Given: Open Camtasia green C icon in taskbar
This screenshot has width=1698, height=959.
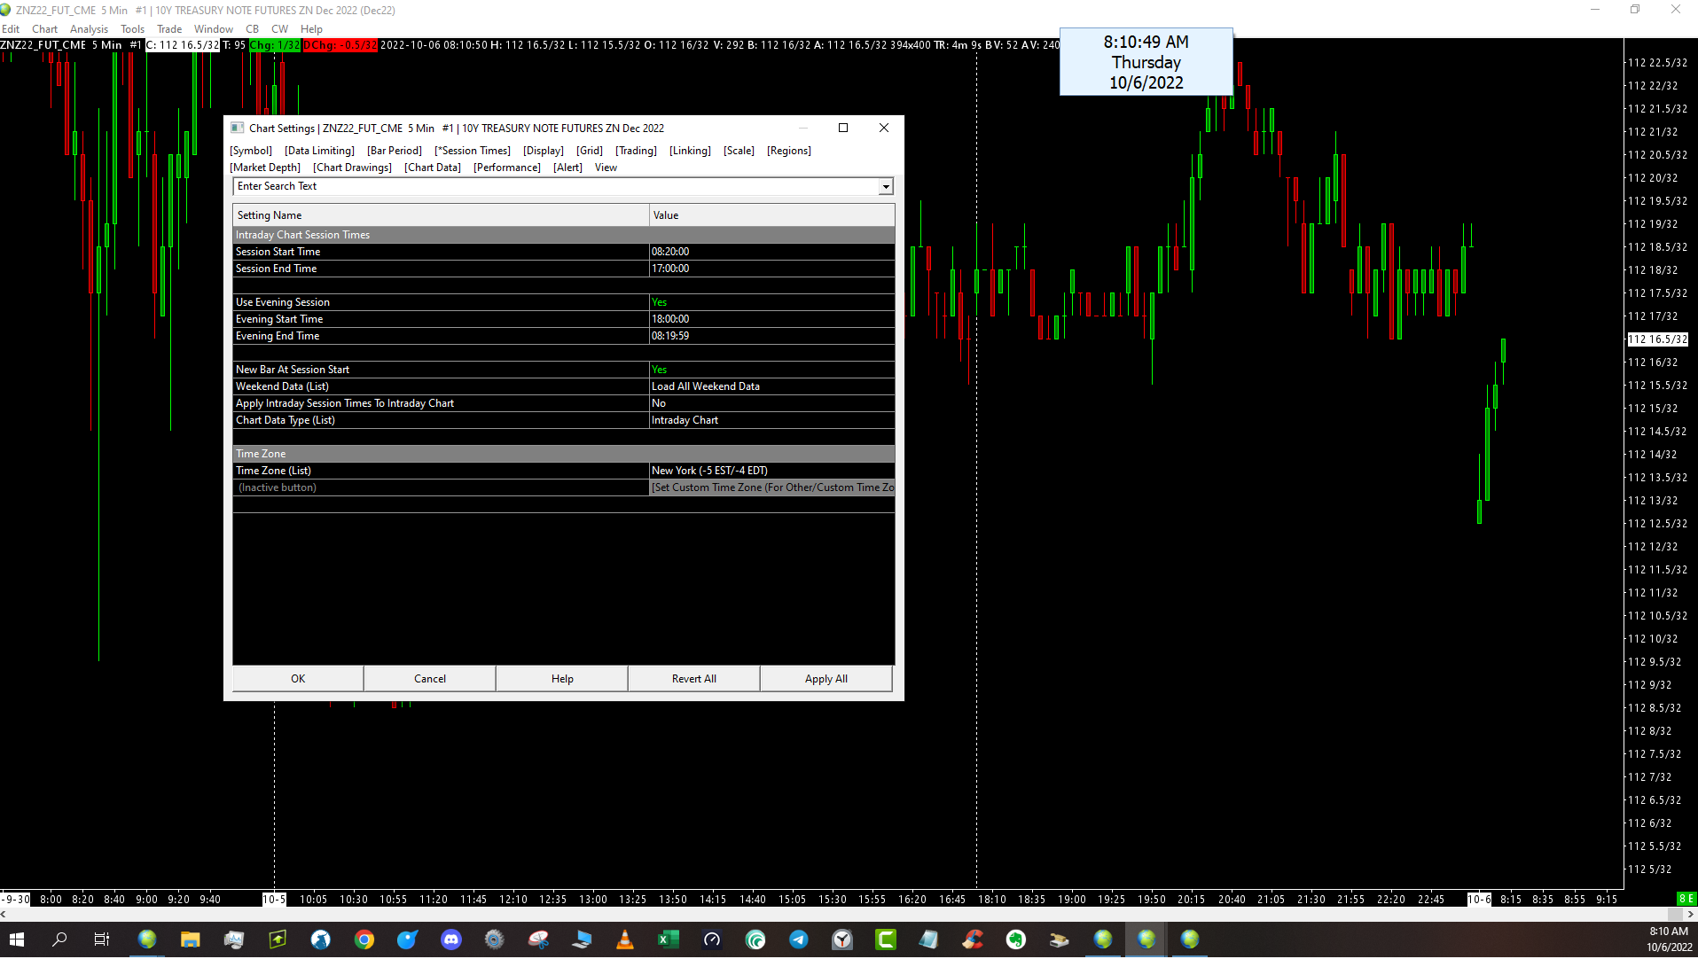Looking at the screenshot, I should pyautogui.click(x=886, y=940).
